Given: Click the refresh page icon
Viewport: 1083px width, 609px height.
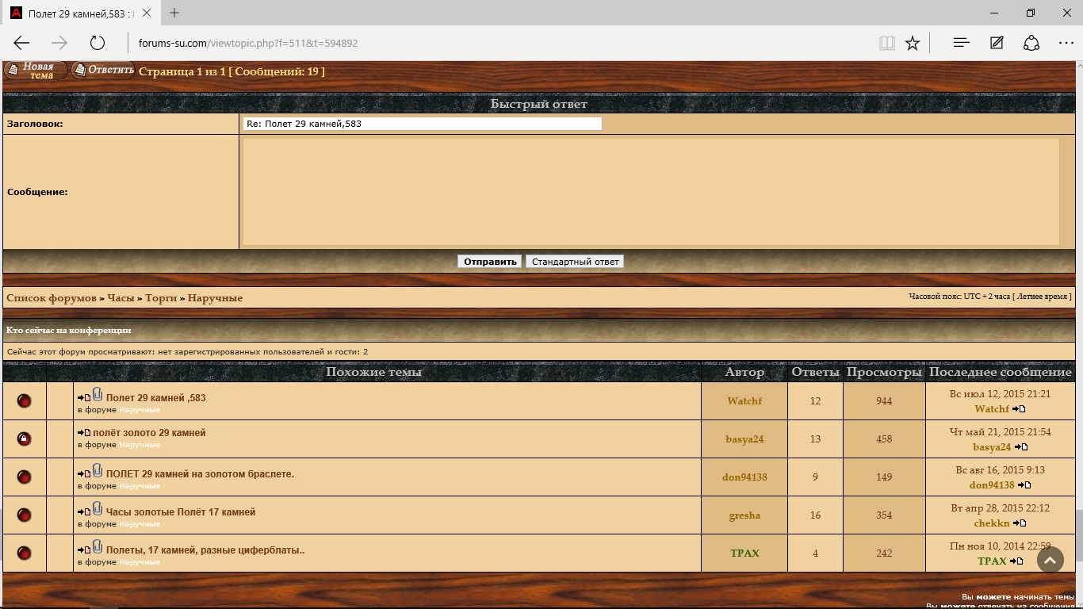Looking at the screenshot, I should (97, 43).
